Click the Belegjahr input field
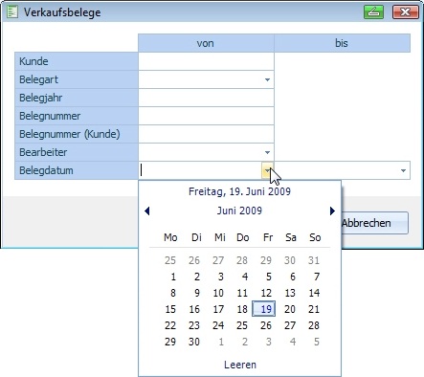 206,98
